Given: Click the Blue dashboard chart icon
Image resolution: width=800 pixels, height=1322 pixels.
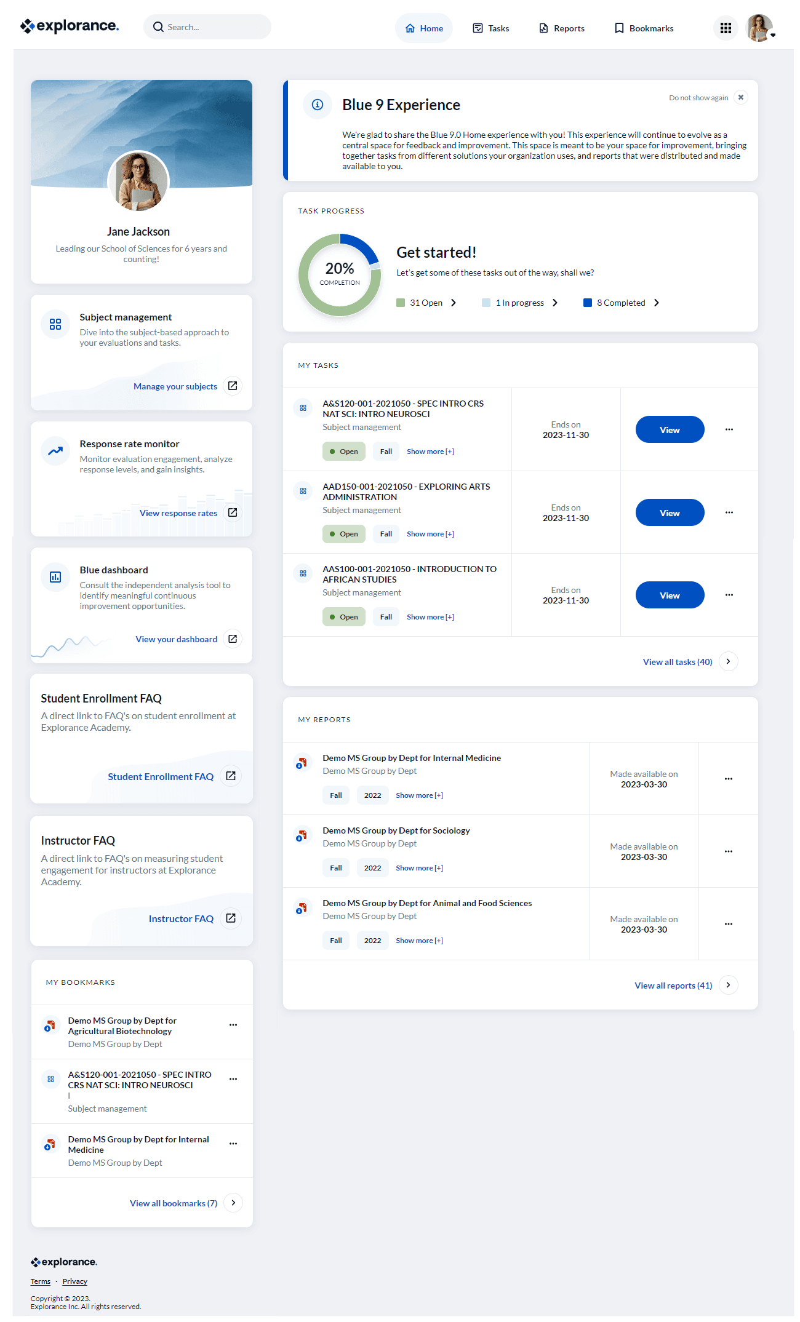Looking at the screenshot, I should coord(55,577).
